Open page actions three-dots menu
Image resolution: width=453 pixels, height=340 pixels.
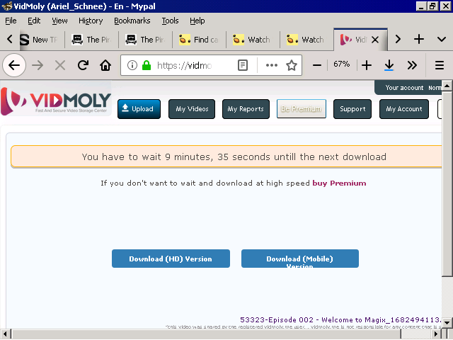click(x=272, y=65)
